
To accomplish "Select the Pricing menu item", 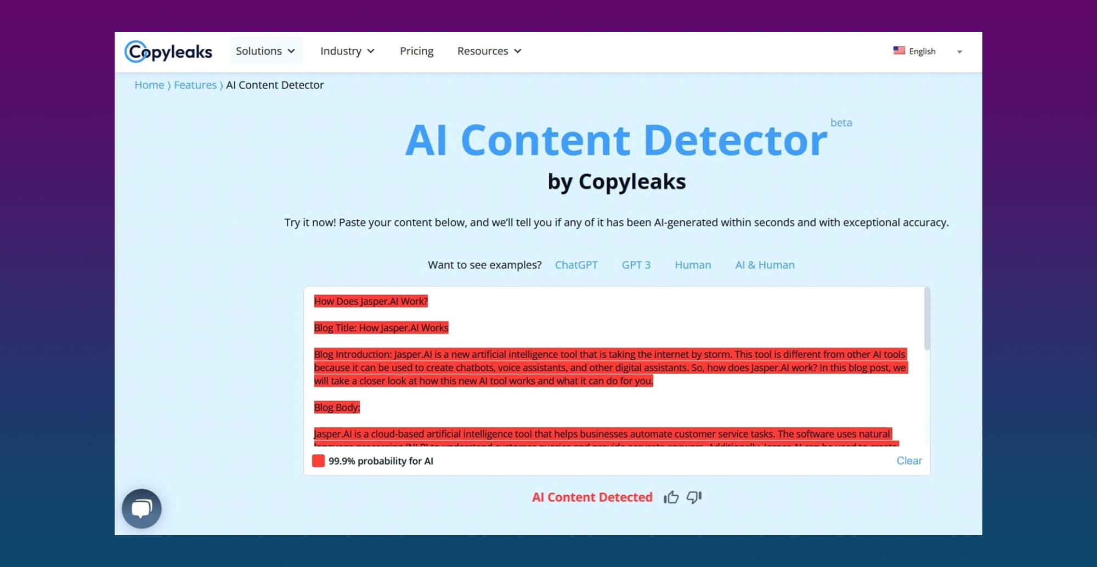I will click(x=416, y=51).
